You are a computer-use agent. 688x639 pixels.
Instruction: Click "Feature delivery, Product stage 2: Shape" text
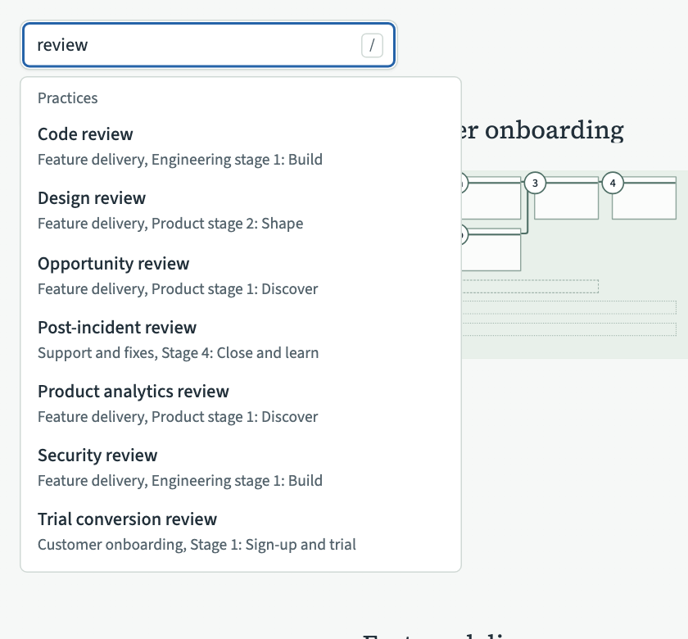click(170, 224)
